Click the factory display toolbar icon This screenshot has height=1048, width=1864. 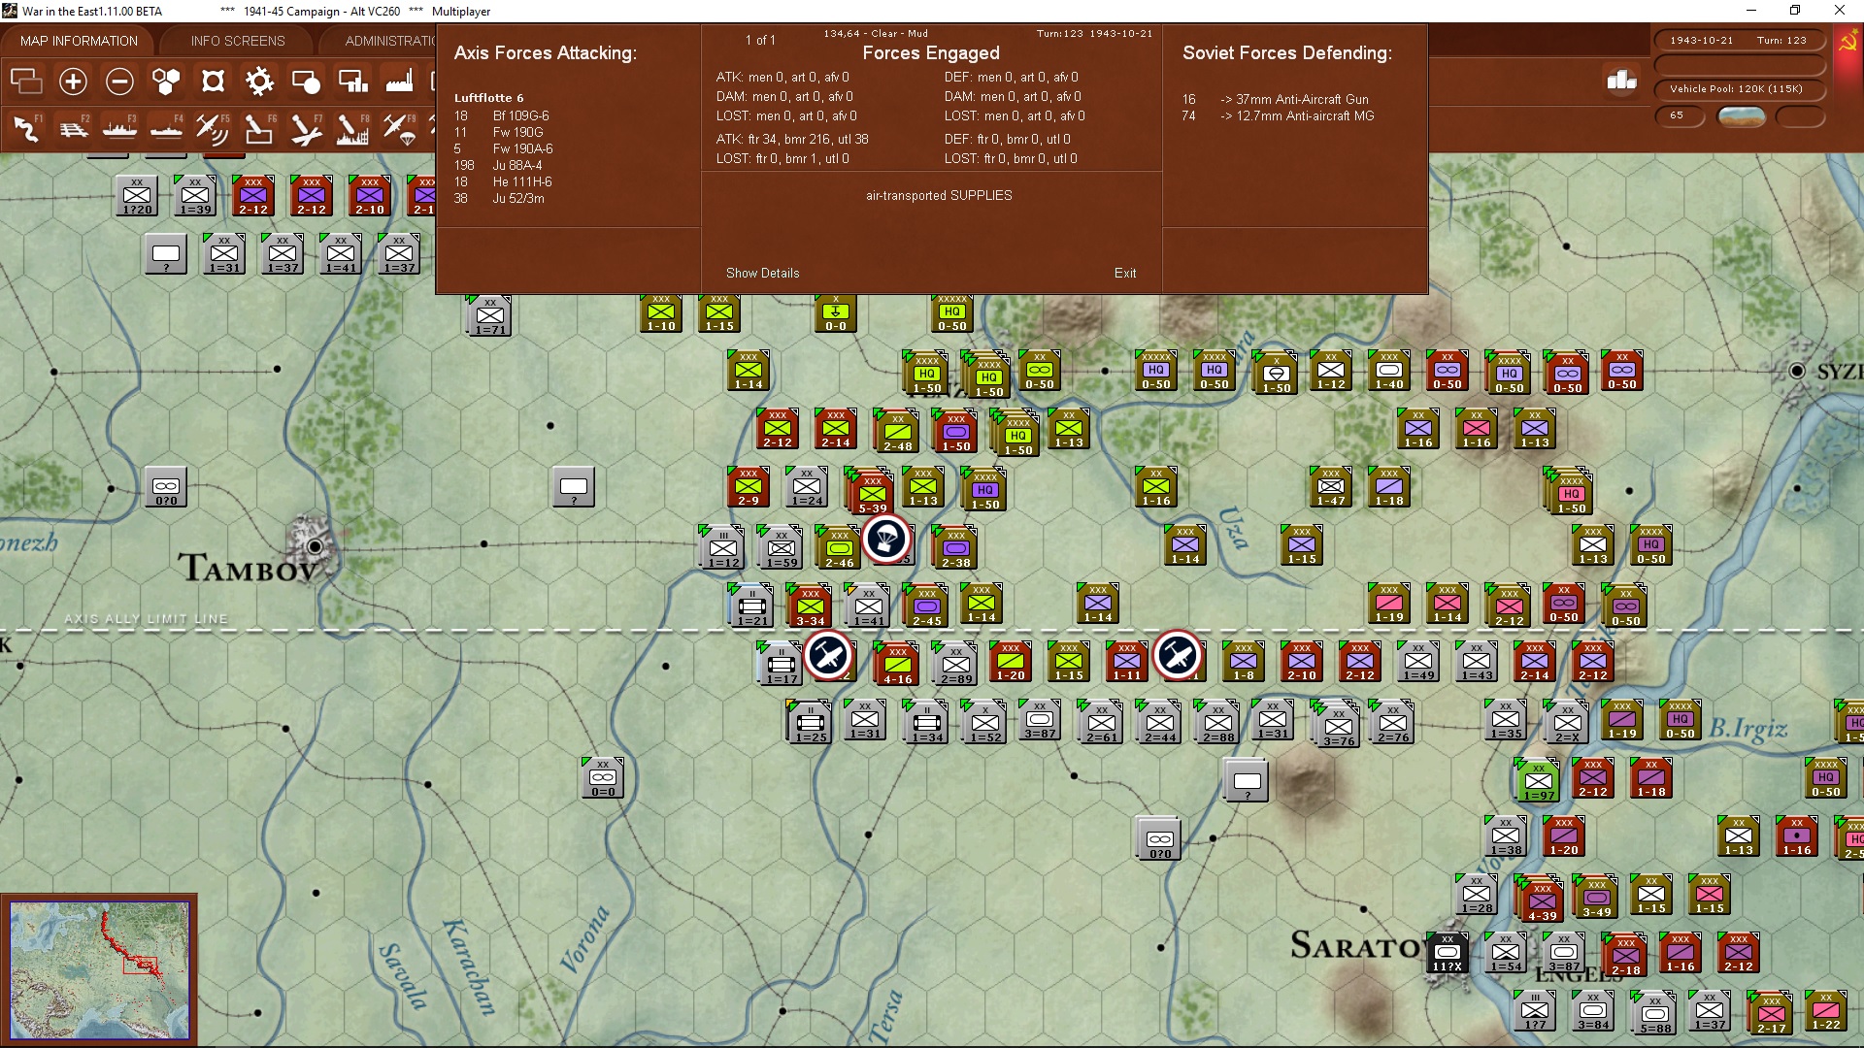(399, 82)
